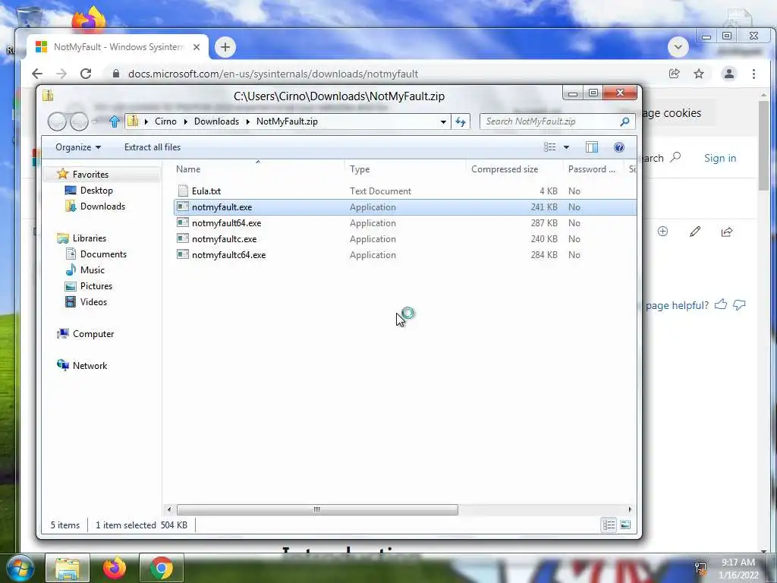This screenshot has height=583, width=777.
Task: Open File Explorer from the taskbar
Action: [x=68, y=568]
